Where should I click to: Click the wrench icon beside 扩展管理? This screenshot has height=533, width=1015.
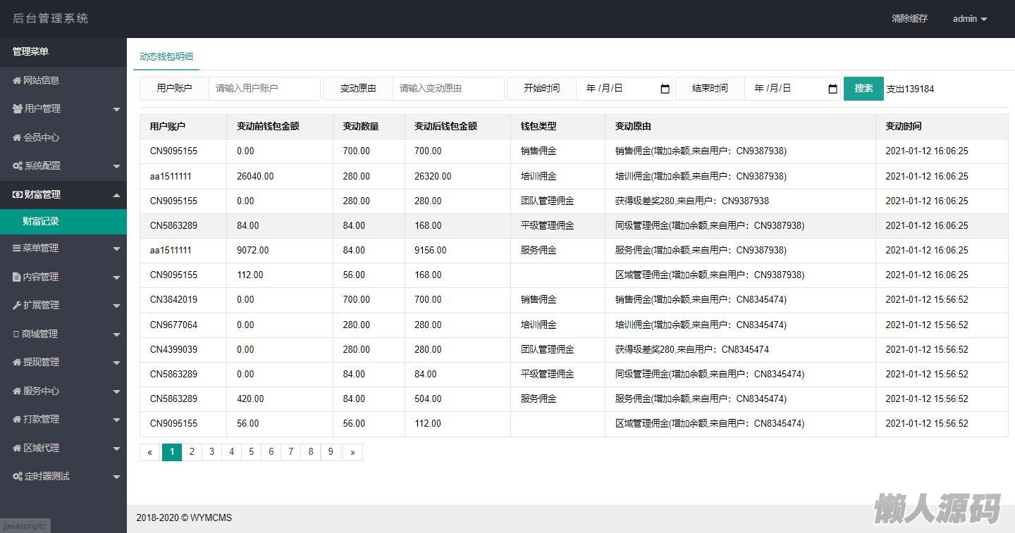coord(17,305)
